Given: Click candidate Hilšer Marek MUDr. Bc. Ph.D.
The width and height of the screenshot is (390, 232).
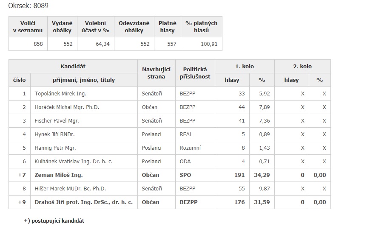Looking at the screenshot, I should click(70, 189).
